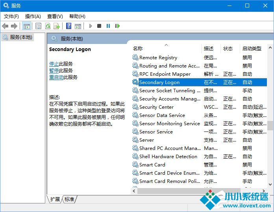Select the Secure Socket Tunneling service row
Viewport: 274px width, 212px height.
(199, 90)
